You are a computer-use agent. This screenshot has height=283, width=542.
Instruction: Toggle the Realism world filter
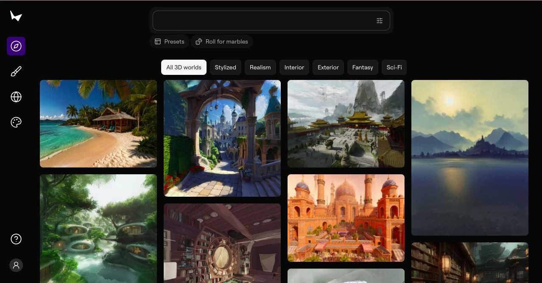point(260,67)
